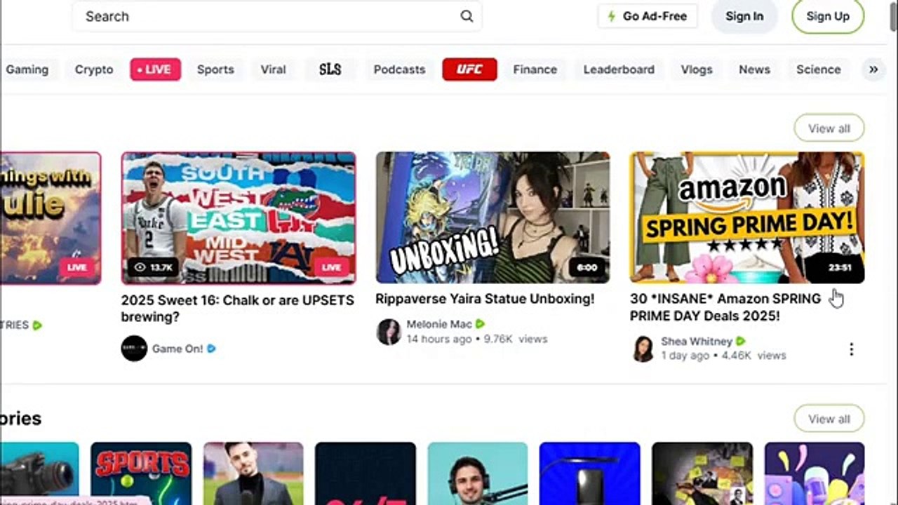Select the Sports category tab
898x505 pixels.
point(215,69)
